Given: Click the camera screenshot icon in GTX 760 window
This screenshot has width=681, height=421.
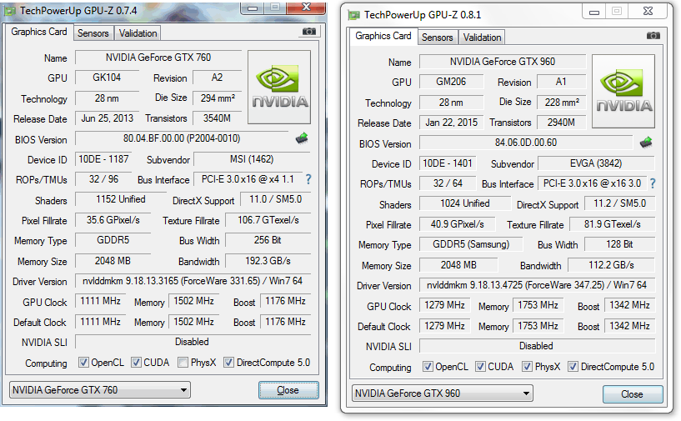Looking at the screenshot, I should pyautogui.click(x=309, y=33).
